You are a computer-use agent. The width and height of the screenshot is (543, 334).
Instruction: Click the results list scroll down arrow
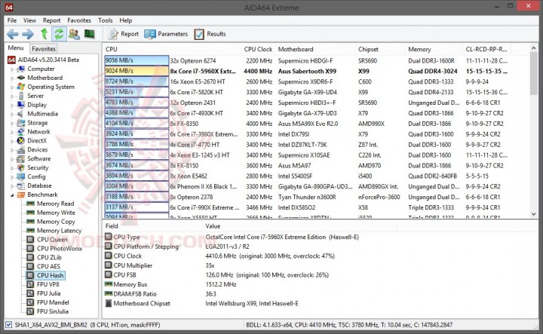(534, 214)
